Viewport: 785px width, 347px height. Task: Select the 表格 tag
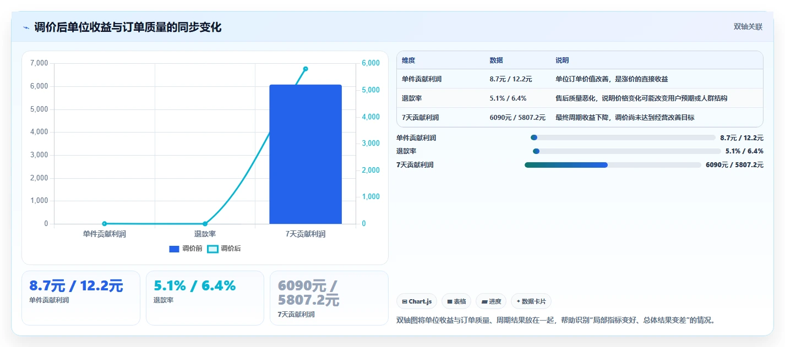coord(456,301)
